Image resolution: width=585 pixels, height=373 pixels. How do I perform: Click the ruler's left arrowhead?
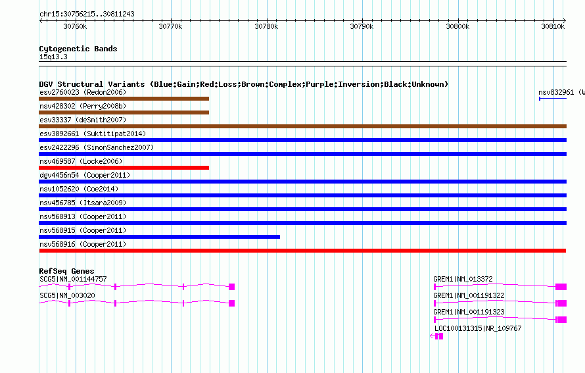(x=41, y=20)
